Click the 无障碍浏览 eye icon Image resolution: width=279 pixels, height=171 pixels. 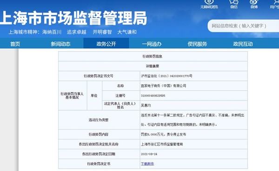(x=209, y=2)
